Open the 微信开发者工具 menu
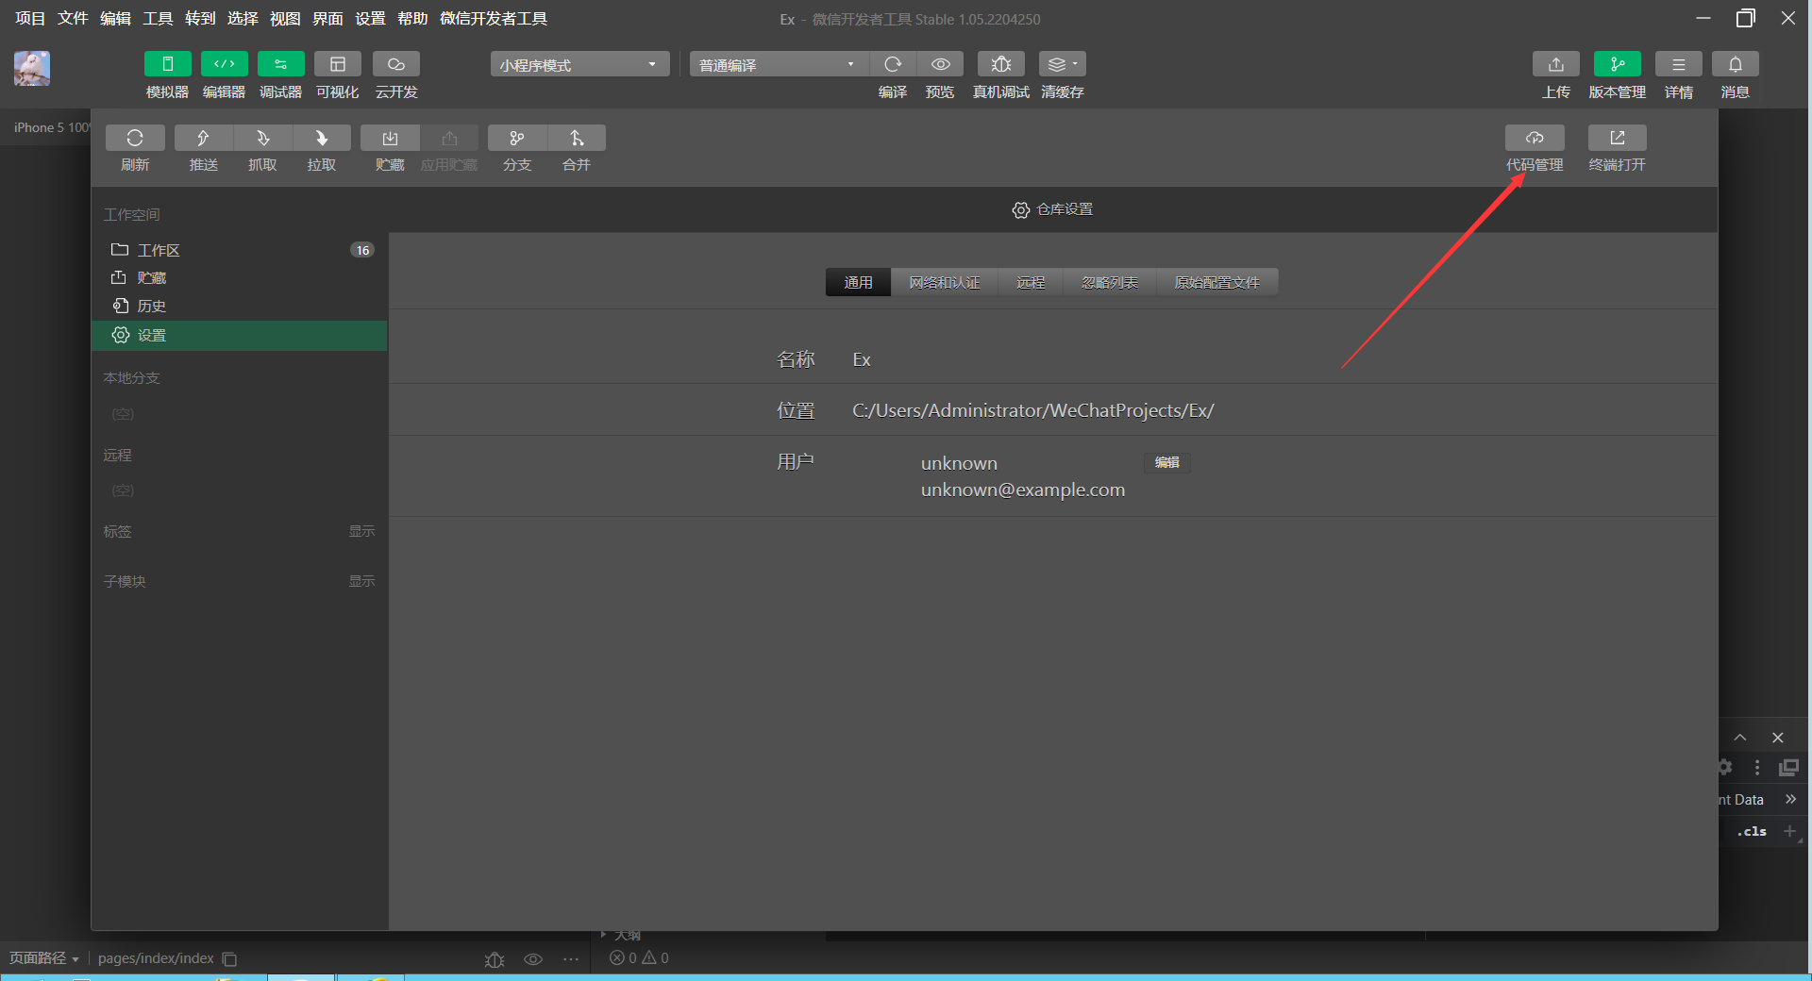1812x981 pixels. (x=494, y=18)
